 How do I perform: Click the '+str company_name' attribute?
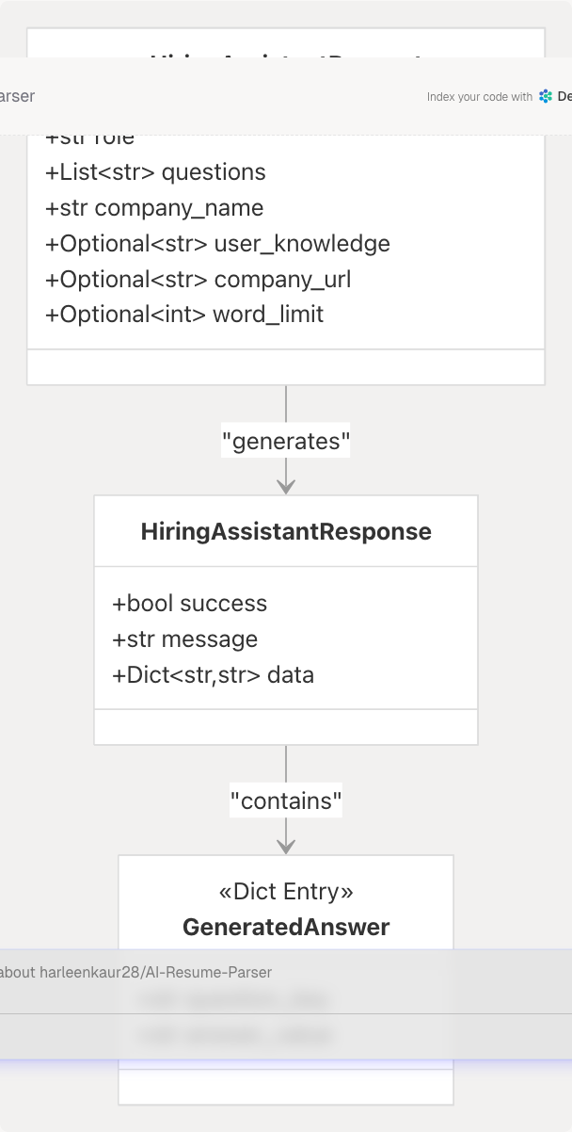[154, 208]
